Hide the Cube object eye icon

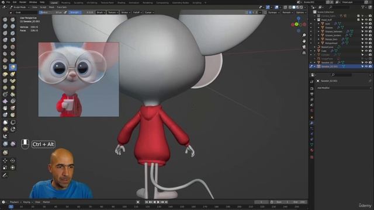tap(366, 51)
